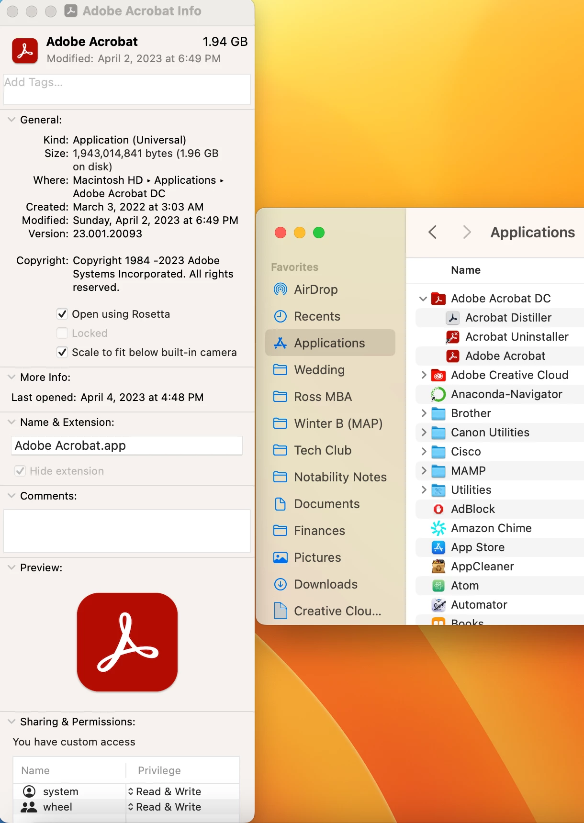Viewport: 584px width, 823px height.
Task: Click the Automator app icon
Action: point(438,605)
